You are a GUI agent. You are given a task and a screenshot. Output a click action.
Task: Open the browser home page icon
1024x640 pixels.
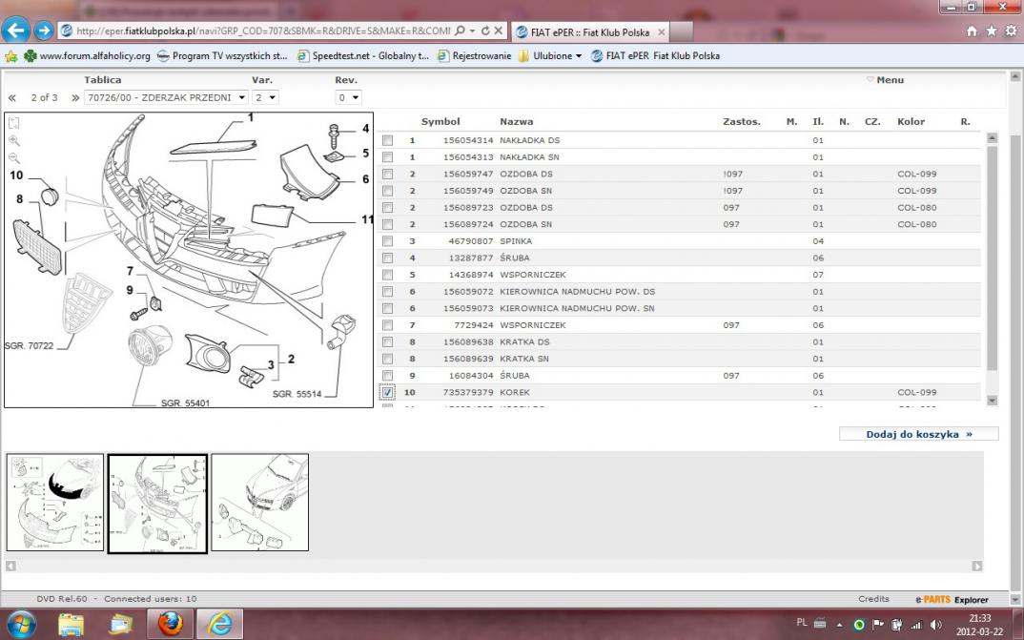pos(972,31)
